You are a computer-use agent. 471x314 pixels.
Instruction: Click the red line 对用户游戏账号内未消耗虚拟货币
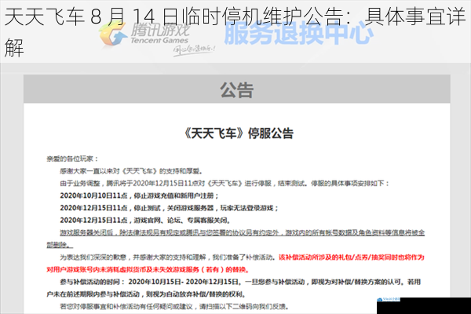pos(148,269)
